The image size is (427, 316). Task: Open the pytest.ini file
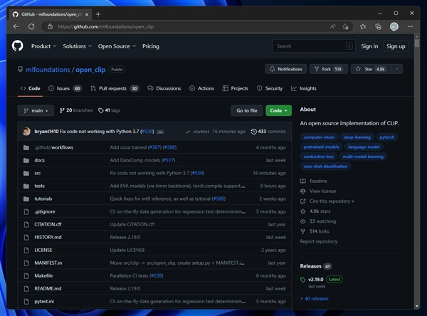pos(44,301)
